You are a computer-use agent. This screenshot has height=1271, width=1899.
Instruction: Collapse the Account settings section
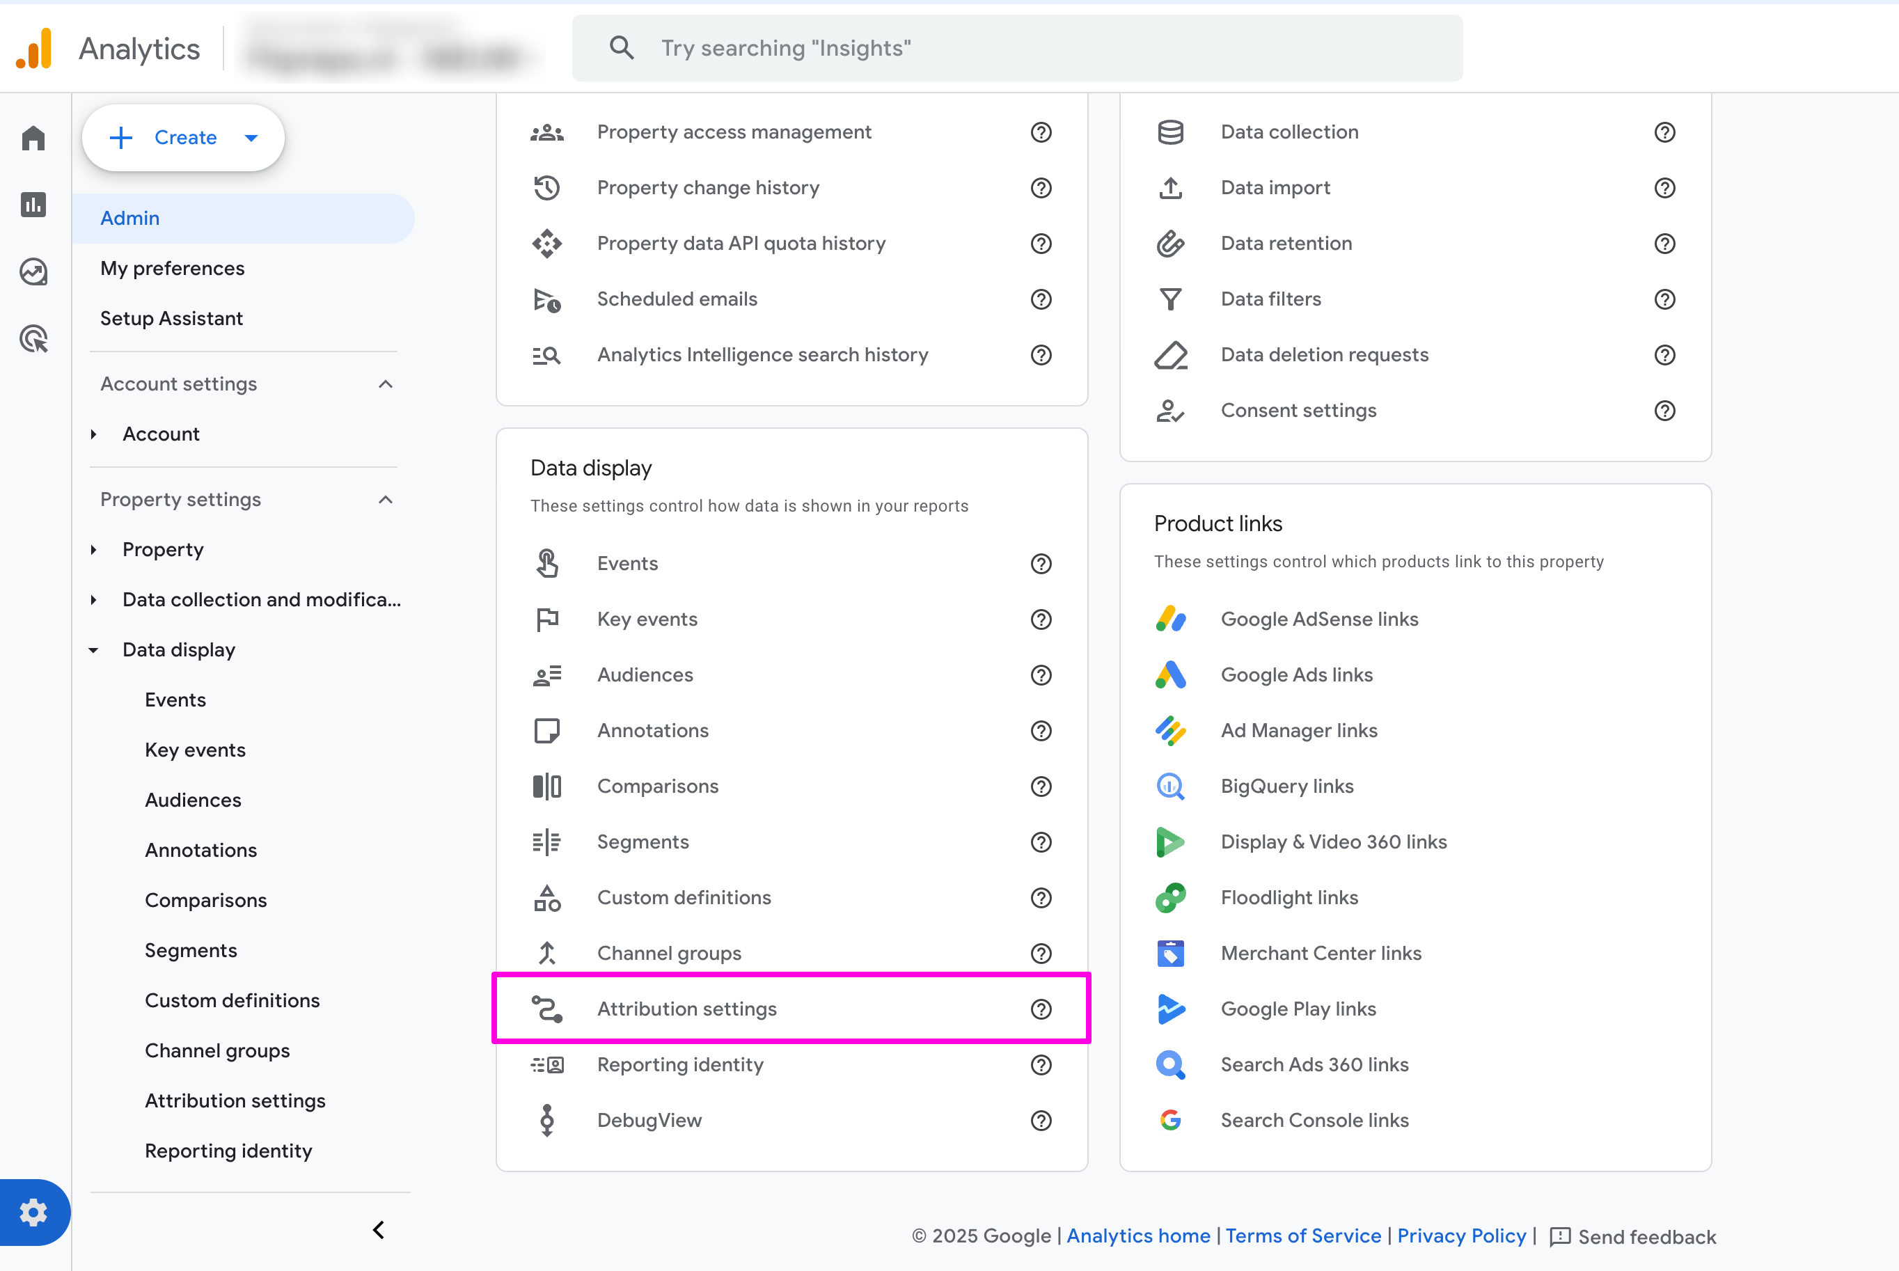[386, 384]
